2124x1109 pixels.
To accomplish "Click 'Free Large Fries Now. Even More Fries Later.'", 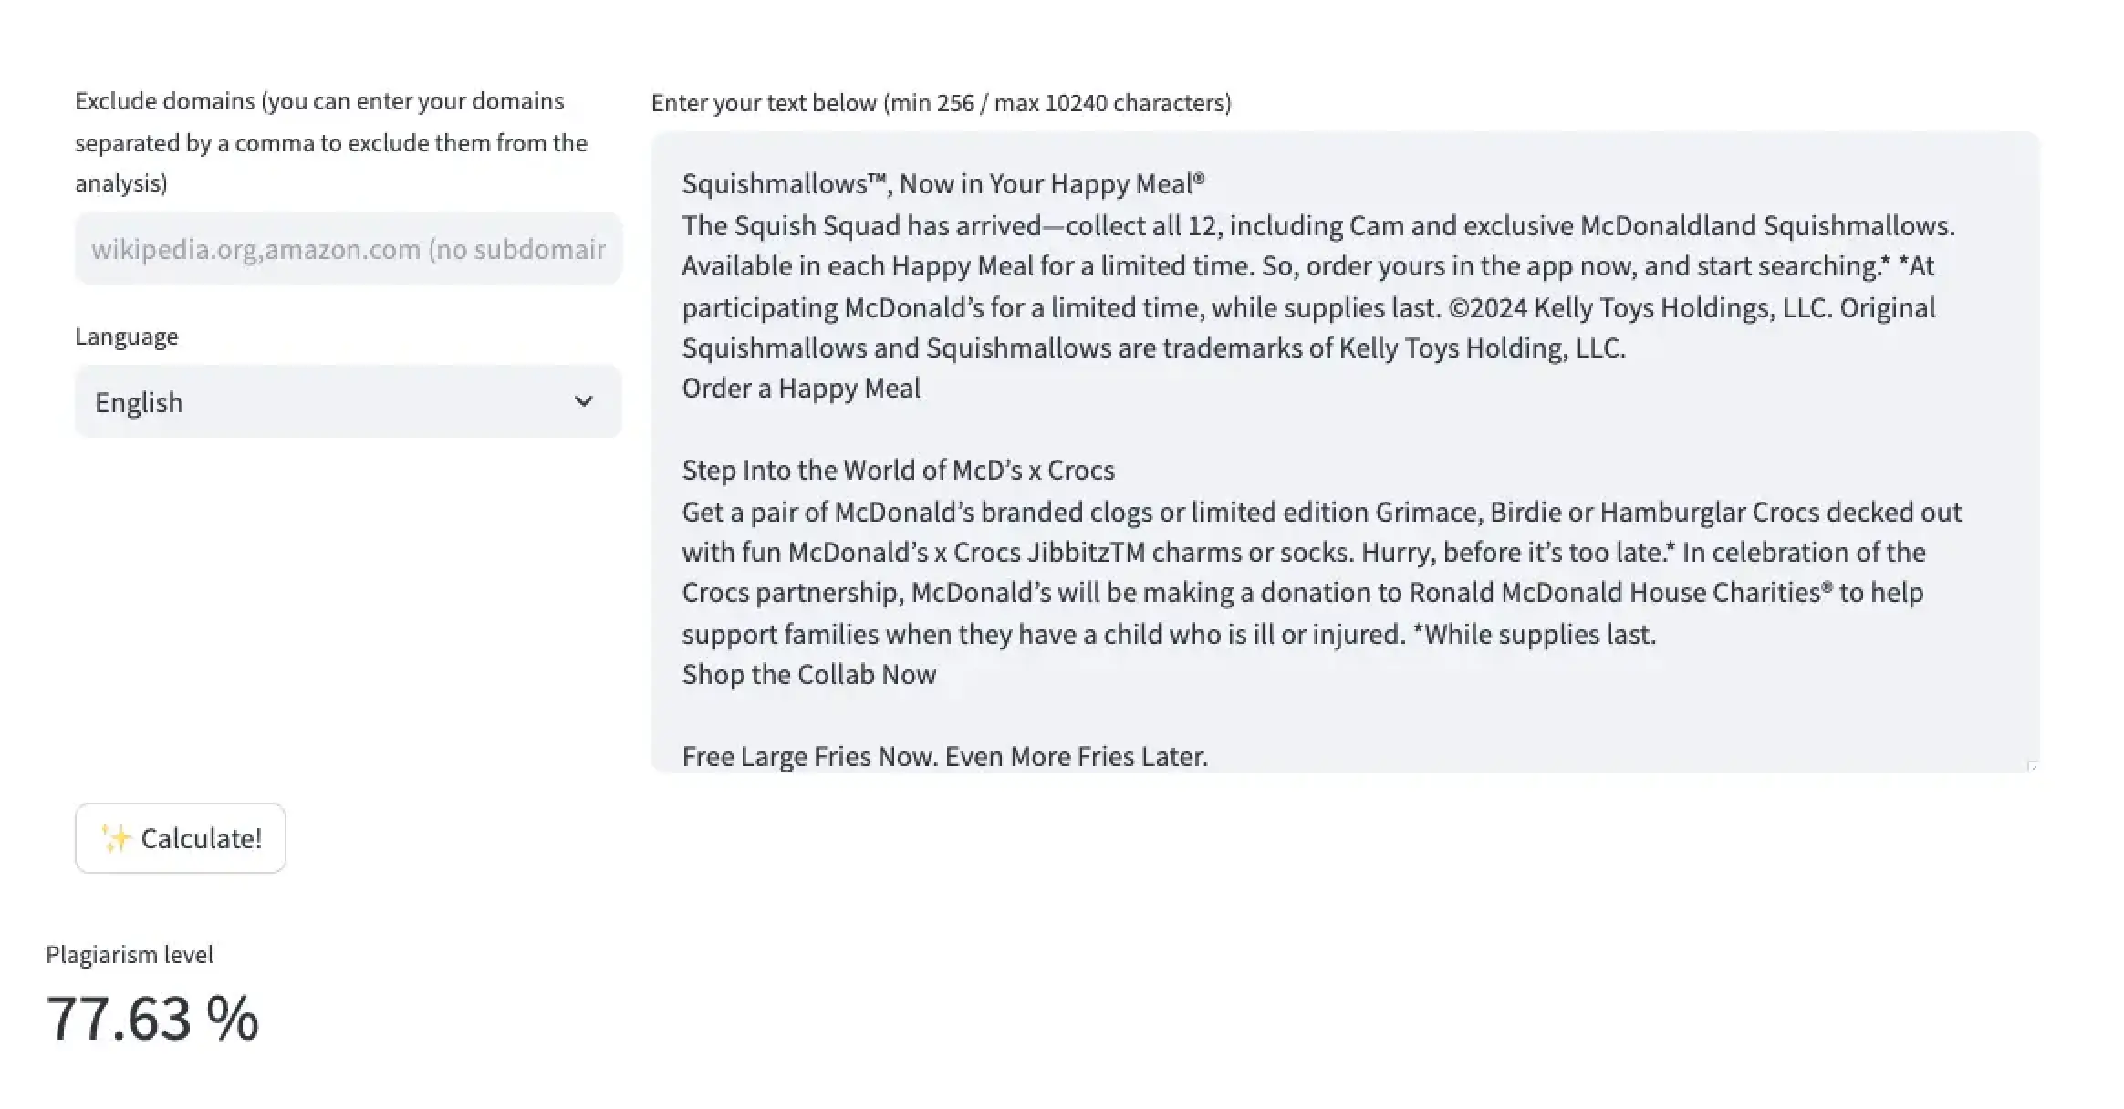I will [x=945, y=757].
